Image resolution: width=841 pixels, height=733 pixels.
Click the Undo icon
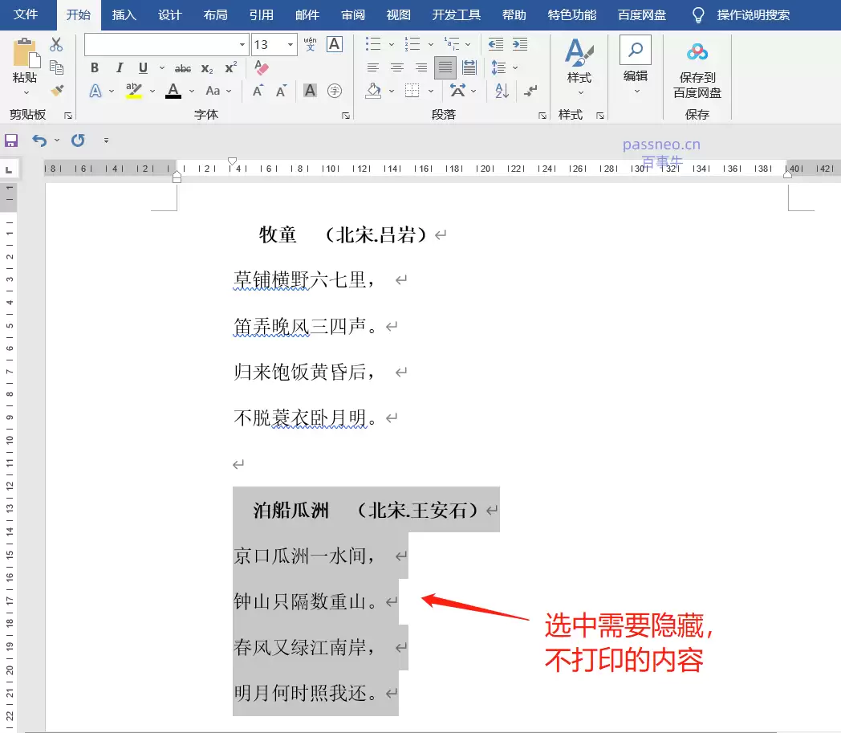39,140
